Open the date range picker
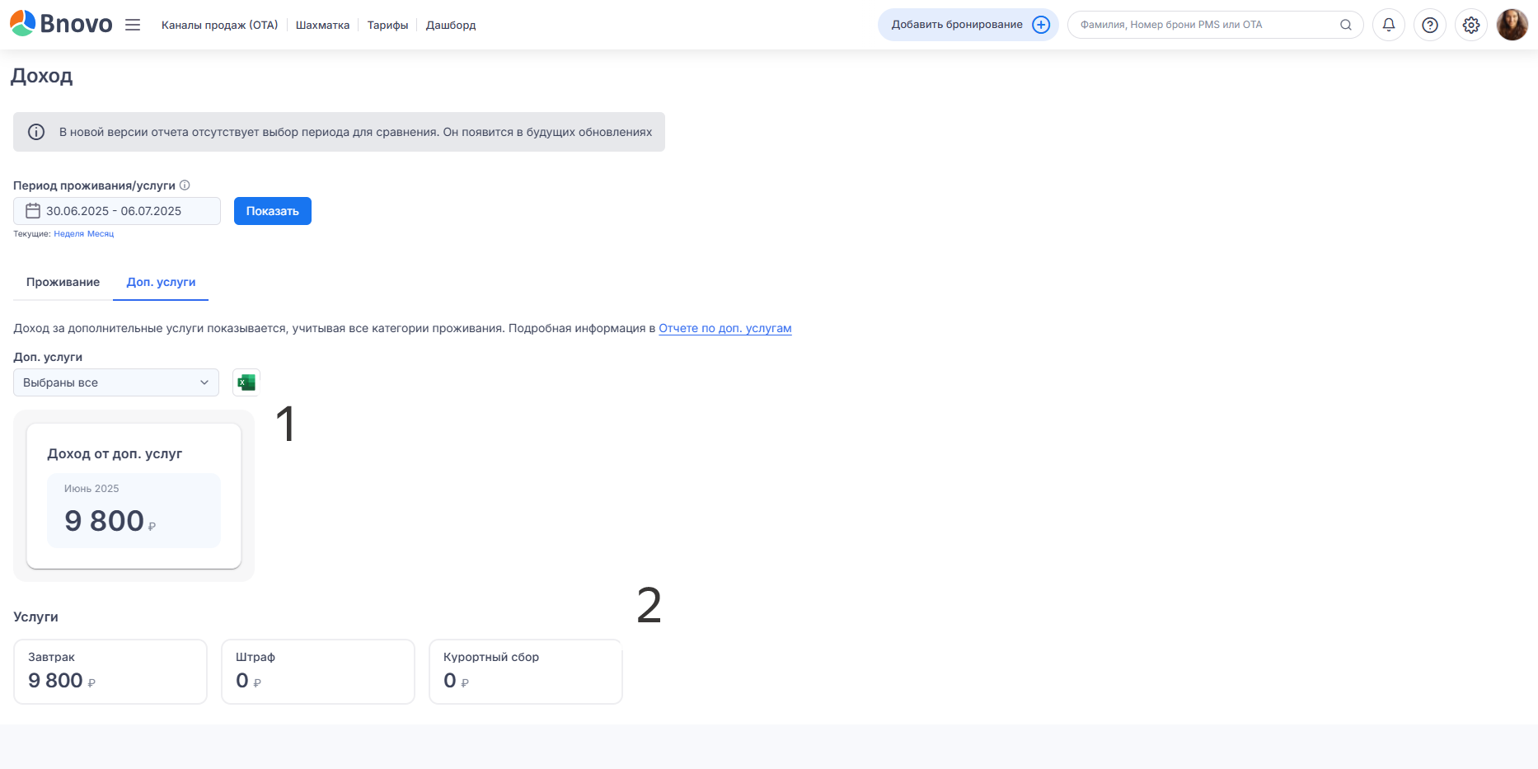 tap(116, 211)
